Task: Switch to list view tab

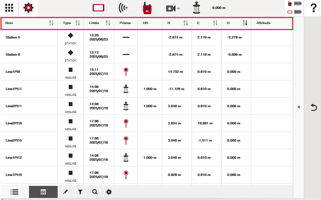Action: point(14,192)
